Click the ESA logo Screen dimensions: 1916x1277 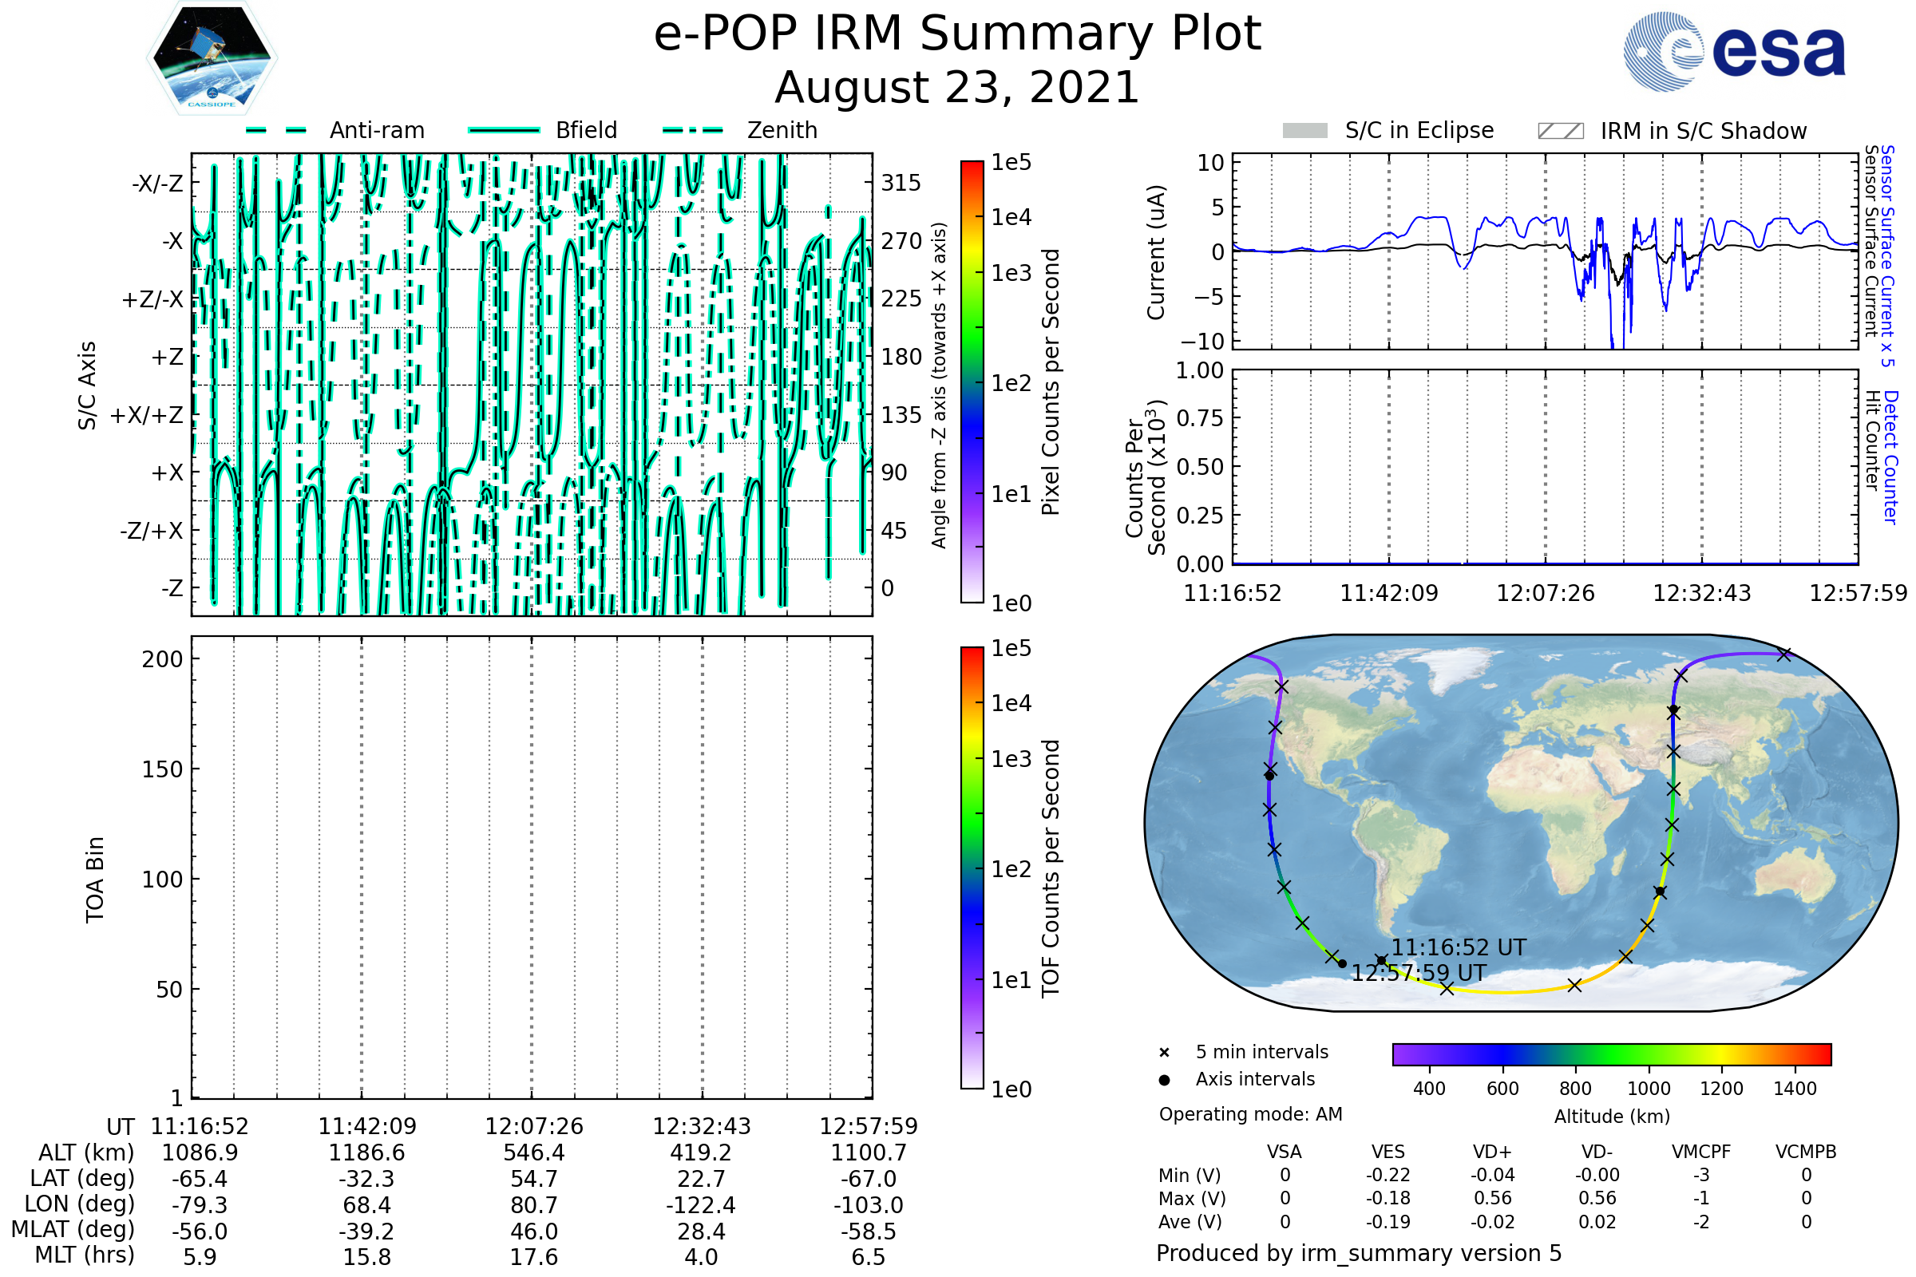pos(1735,50)
